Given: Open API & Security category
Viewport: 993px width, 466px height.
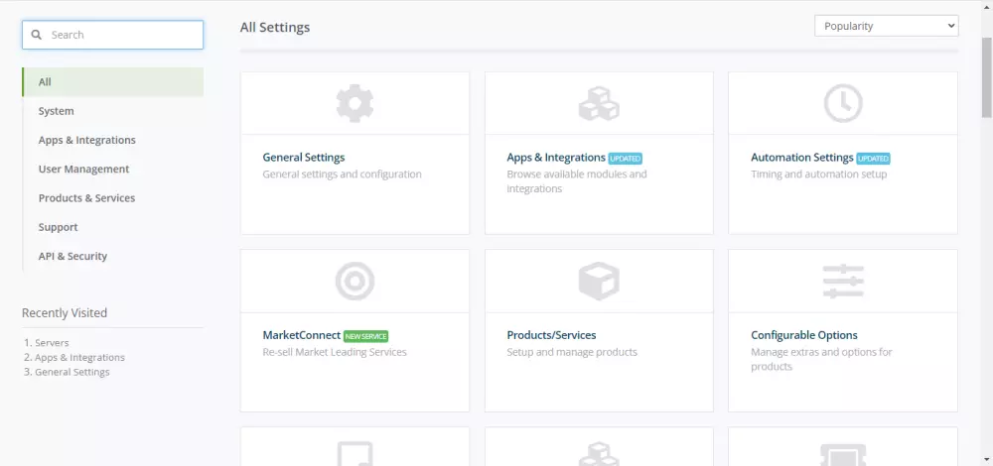Looking at the screenshot, I should (x=73, y=256).
